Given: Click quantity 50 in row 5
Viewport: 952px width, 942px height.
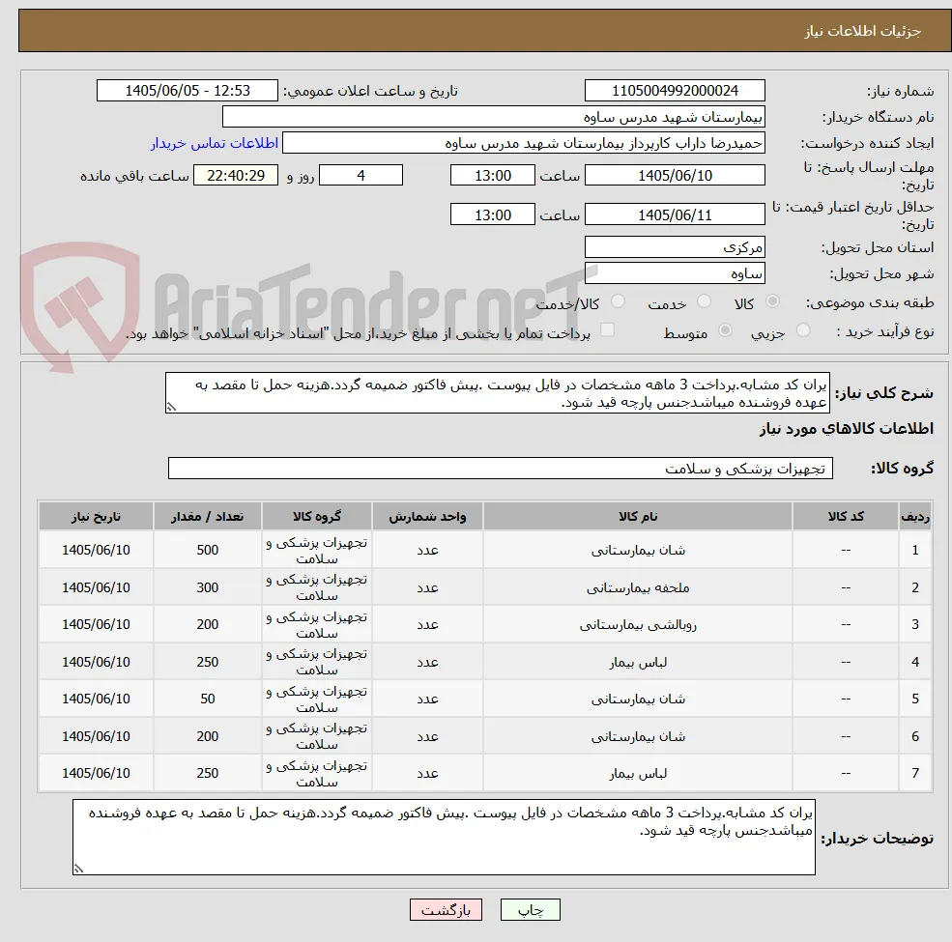Looking at the screenshot, I should point(207,699).
